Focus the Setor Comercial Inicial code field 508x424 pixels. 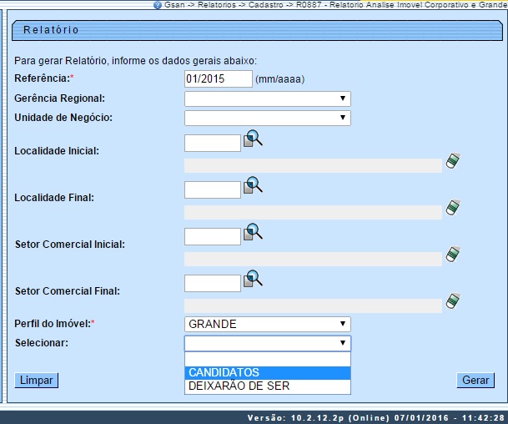pyautogui.click(x=213, y=237)
